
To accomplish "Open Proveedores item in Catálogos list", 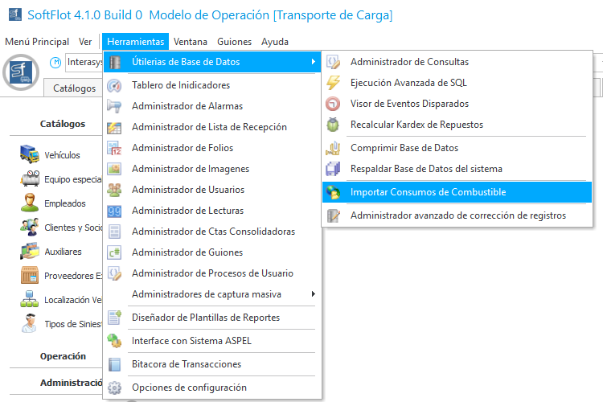I will pyautogui.click(x=72, y=276).
